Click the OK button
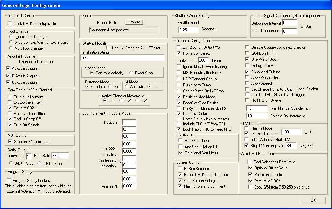The height and width of the screenshot is (209, 332). point(313,200)
